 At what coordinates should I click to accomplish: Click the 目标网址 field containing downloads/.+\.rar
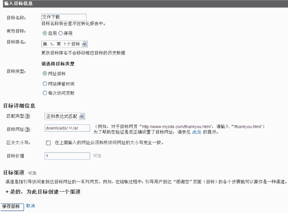67,128
